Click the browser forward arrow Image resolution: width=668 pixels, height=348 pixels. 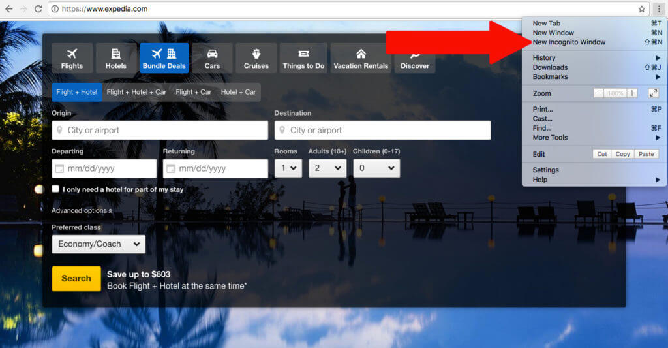[23, 9]
